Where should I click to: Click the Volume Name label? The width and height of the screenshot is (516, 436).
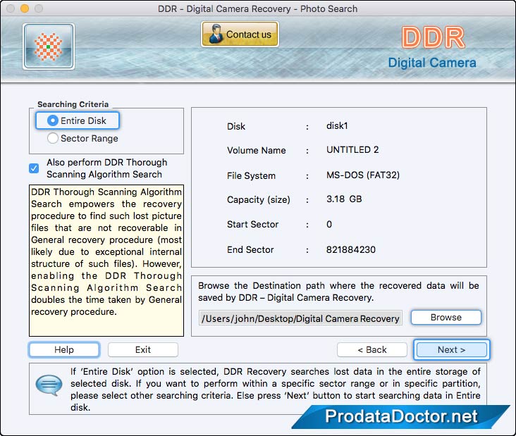click(x=257, y=150)
